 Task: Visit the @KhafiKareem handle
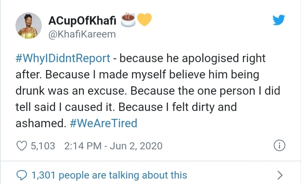click(82, 35)
